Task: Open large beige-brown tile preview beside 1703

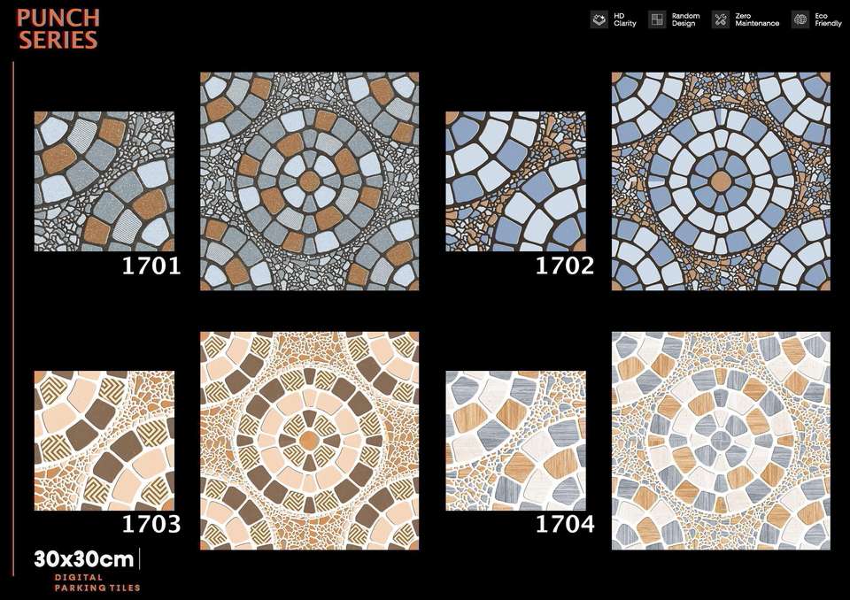Action: [x=309, y=441]
